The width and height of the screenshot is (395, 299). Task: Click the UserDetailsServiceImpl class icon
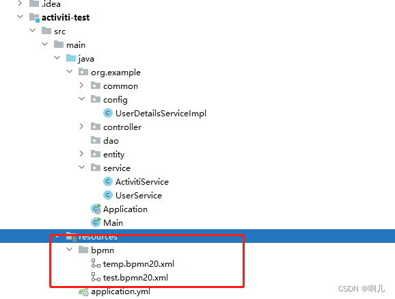pos(108,113)
